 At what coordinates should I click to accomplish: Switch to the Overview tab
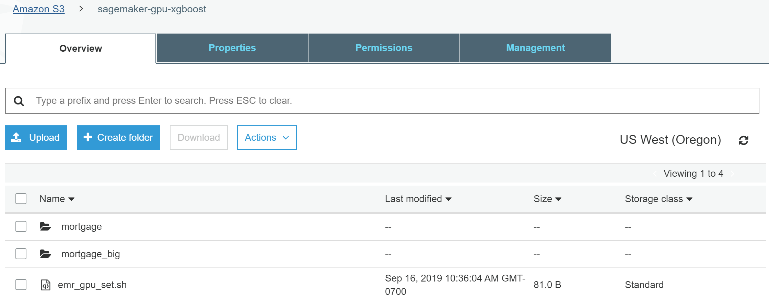point(81,48)
